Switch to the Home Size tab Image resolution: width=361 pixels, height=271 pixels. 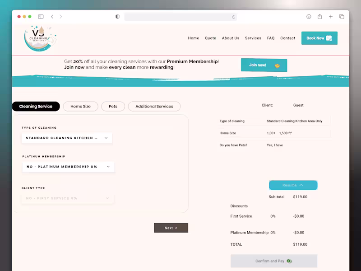80,106
